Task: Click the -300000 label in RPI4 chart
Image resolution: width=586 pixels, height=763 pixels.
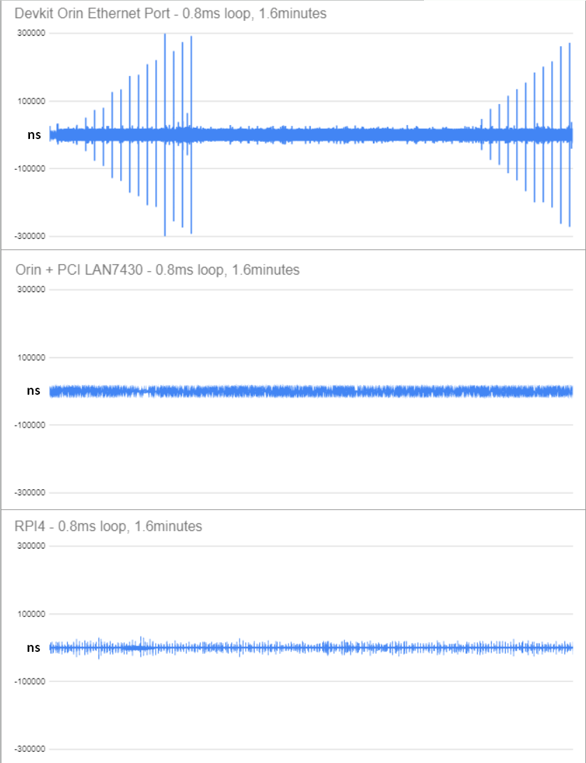Action: point(29,749)
